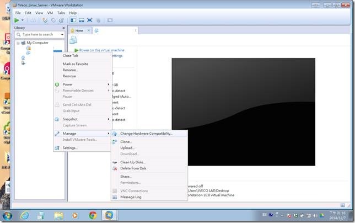Collapse the My Computer tree node
The width and height of the screenshot is (355, 223).
coord(18,43)
